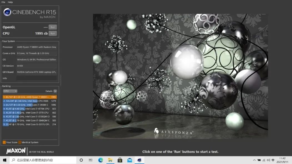The height and width of the screenshot is (164, 292).
Task: Open the File menu
Action: [x=3, y=2]
